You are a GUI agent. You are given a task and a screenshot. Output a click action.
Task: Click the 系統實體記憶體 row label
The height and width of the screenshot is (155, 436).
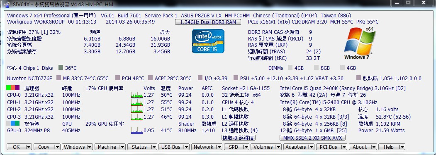(24, 39)
